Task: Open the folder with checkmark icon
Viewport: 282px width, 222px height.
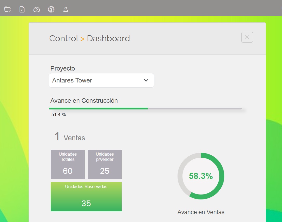Action: click(x=8, y=9)
